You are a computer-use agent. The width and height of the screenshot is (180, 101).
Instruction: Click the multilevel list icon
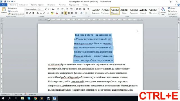(x=71, y=9)
